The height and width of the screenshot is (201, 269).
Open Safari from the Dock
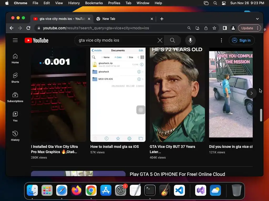tap(61, 190)
